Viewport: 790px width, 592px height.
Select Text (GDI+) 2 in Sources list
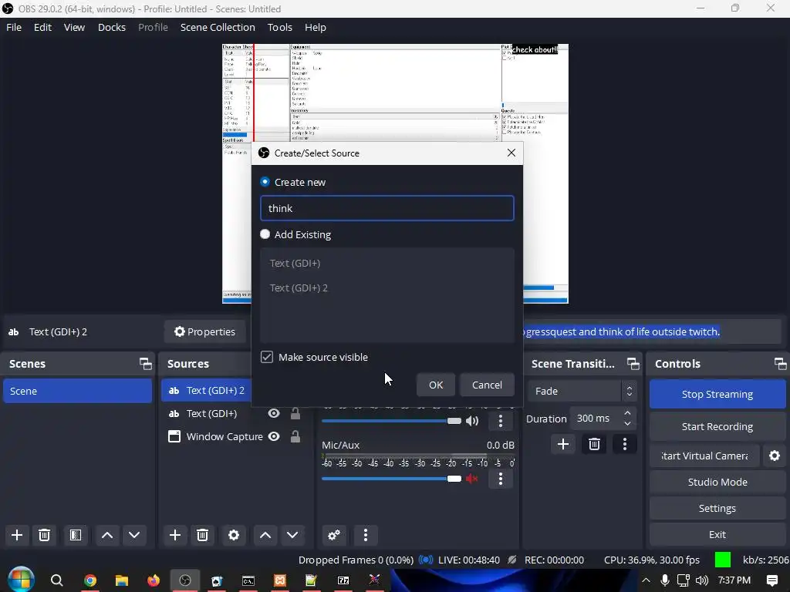[207, 391]
